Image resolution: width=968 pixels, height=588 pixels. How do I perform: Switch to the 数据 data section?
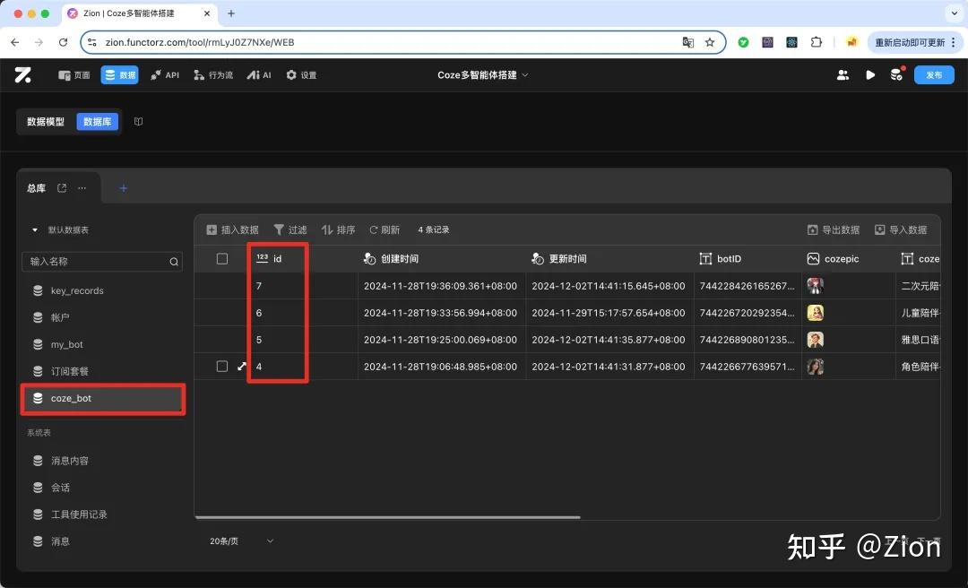(120, 75)
